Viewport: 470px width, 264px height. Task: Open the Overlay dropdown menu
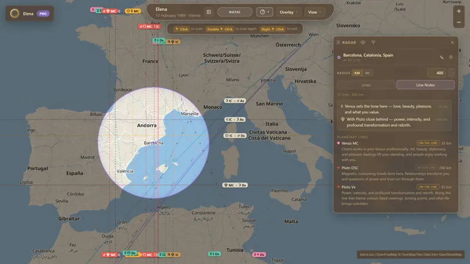point(288,12)
